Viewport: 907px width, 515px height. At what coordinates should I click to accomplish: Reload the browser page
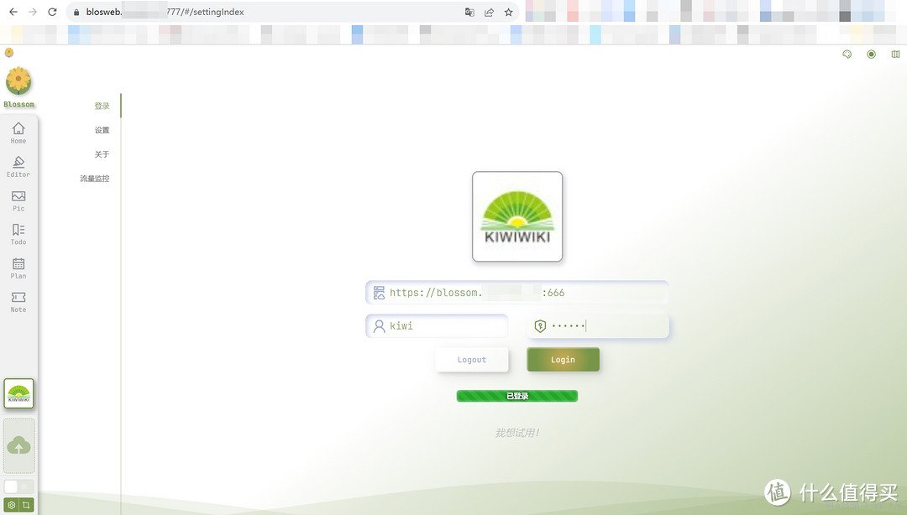point(52,12)
